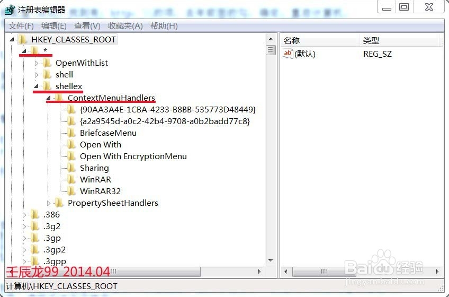Collapse the * key triangle
Image resolution: width=449 pixels, height=297 pixels.
(x=24, y=51)
